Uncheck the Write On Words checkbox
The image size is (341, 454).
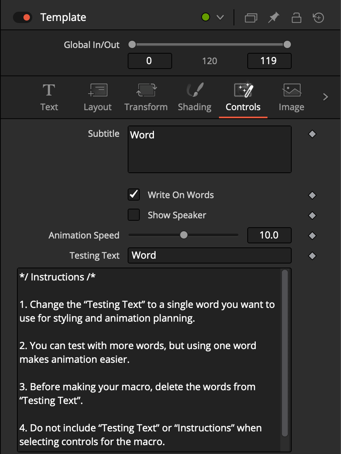(134, 195)
